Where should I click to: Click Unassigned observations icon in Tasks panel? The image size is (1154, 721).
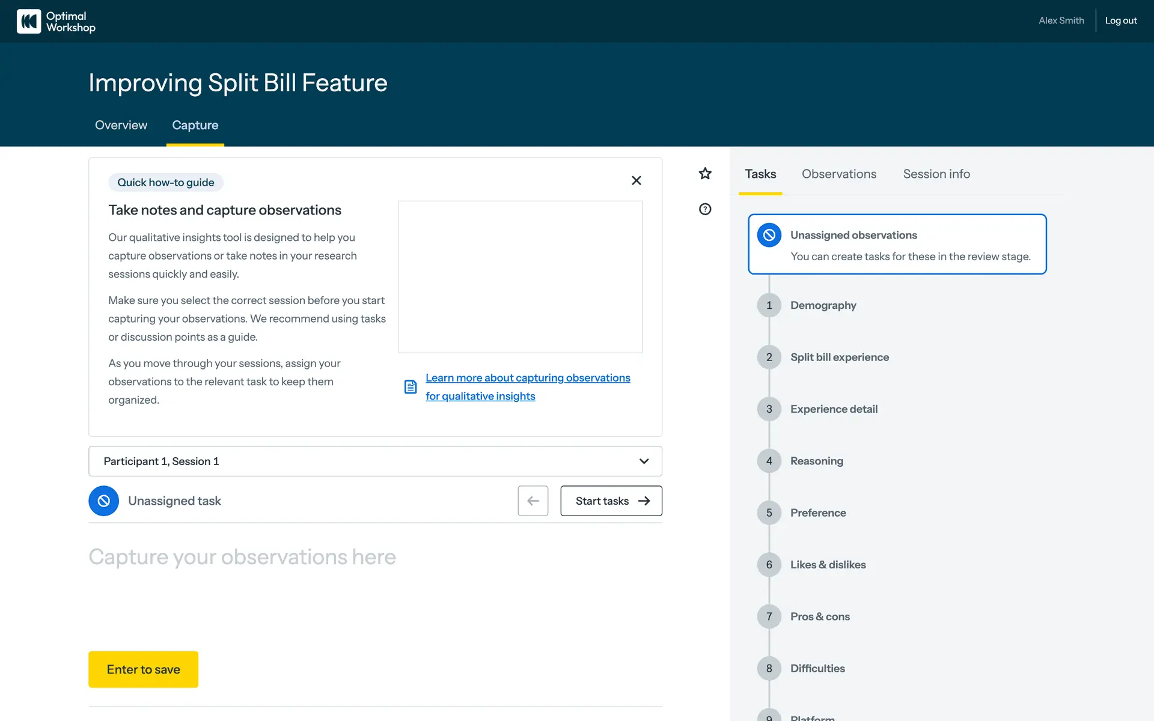point(769,235)
